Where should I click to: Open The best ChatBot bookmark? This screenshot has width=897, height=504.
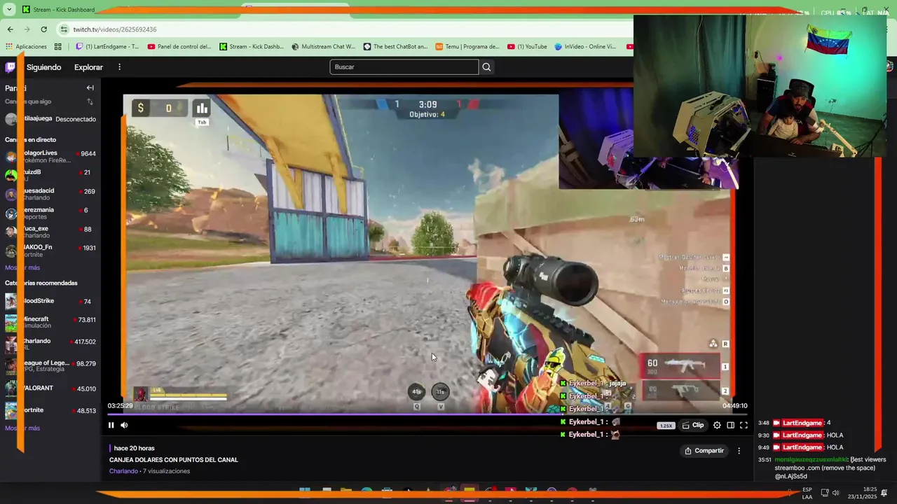click(395, 47)
